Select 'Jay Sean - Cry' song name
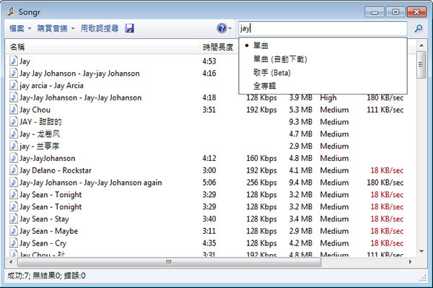 pos(43,243)
